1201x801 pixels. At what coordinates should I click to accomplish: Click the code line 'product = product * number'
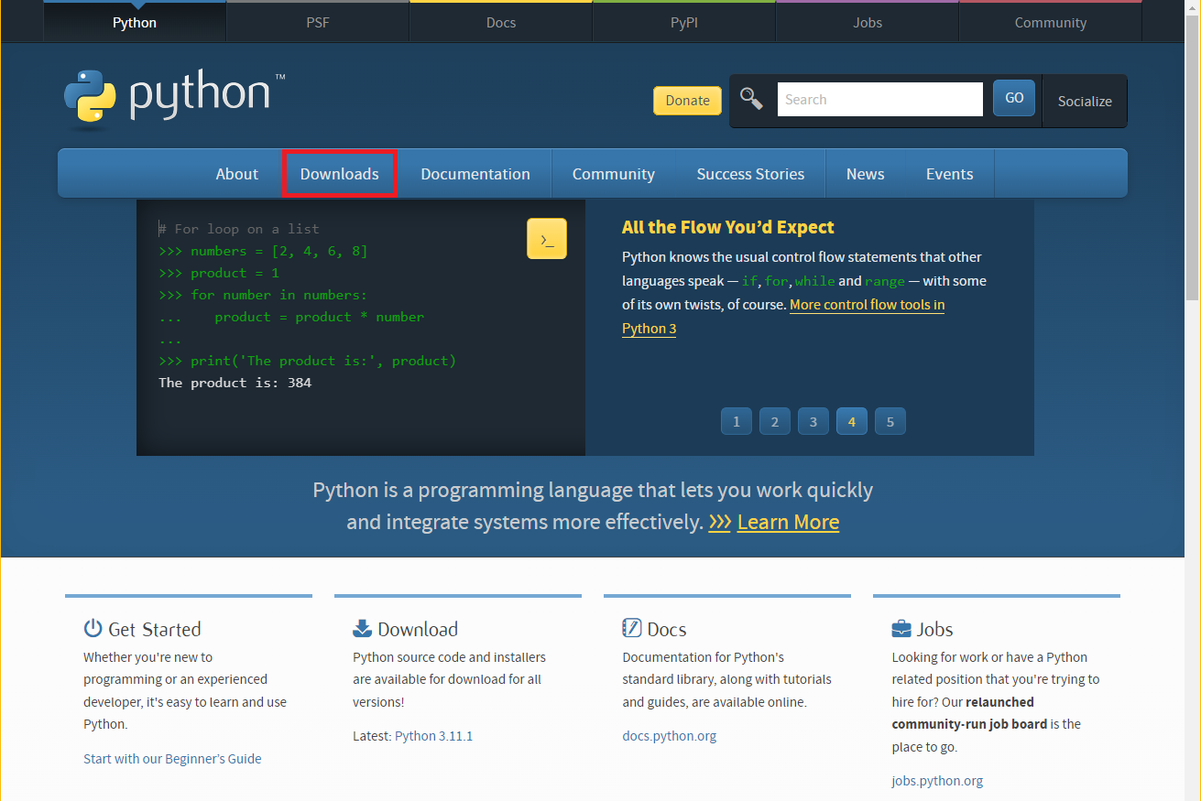(x=291, y=317)
